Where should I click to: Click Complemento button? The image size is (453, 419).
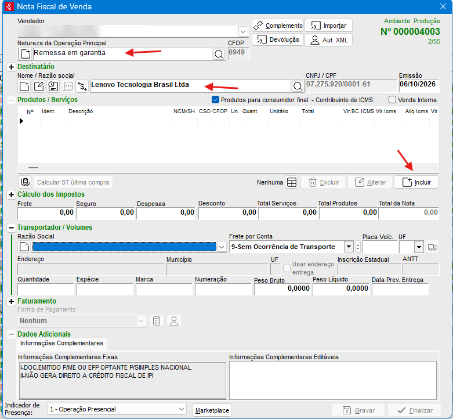click(x=278, y=26)
